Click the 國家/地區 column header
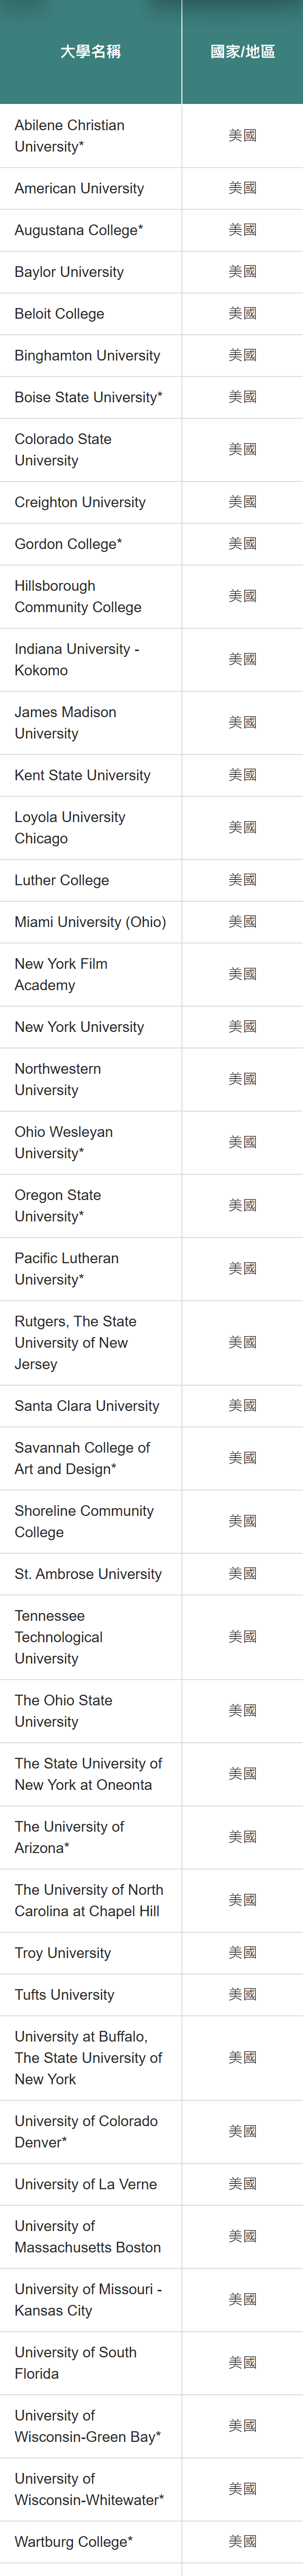Image resolution: width=303 pixels, height=2576 pixels. tap(242, 52)
